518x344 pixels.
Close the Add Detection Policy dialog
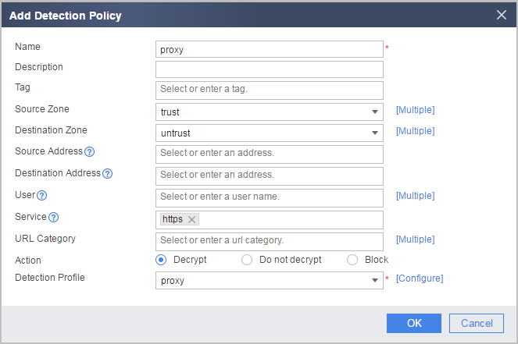[x=501, y=15]
